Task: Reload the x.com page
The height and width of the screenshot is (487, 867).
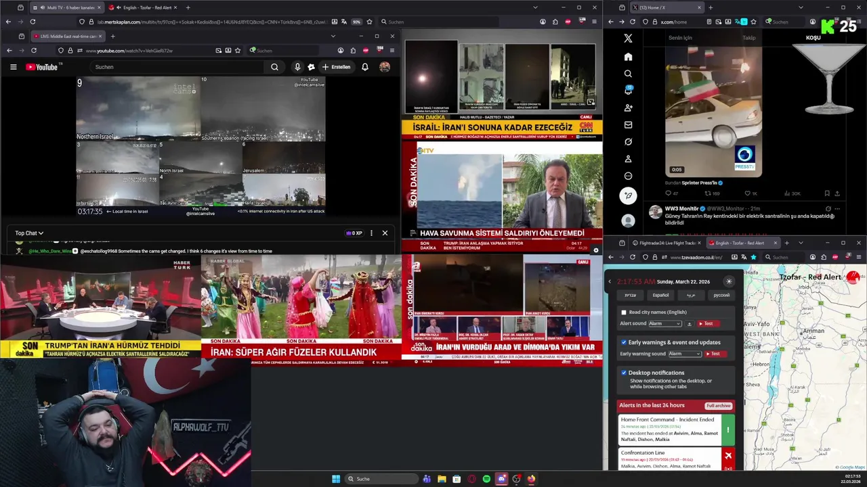Action: (633, 22)
